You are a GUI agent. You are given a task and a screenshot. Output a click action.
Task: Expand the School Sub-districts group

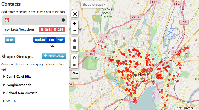click(4, 93)
